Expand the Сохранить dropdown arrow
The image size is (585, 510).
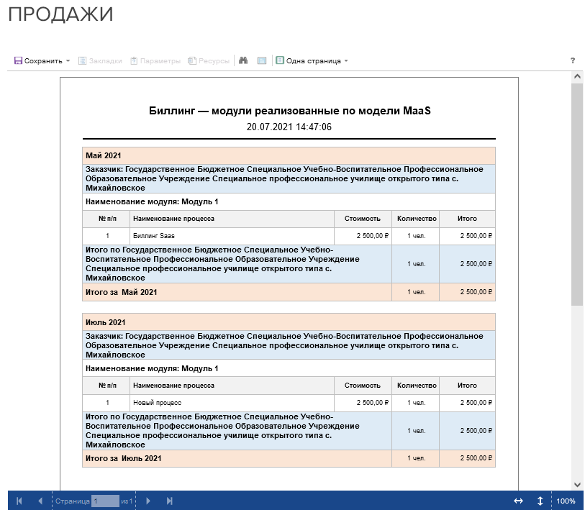(68, 61)
